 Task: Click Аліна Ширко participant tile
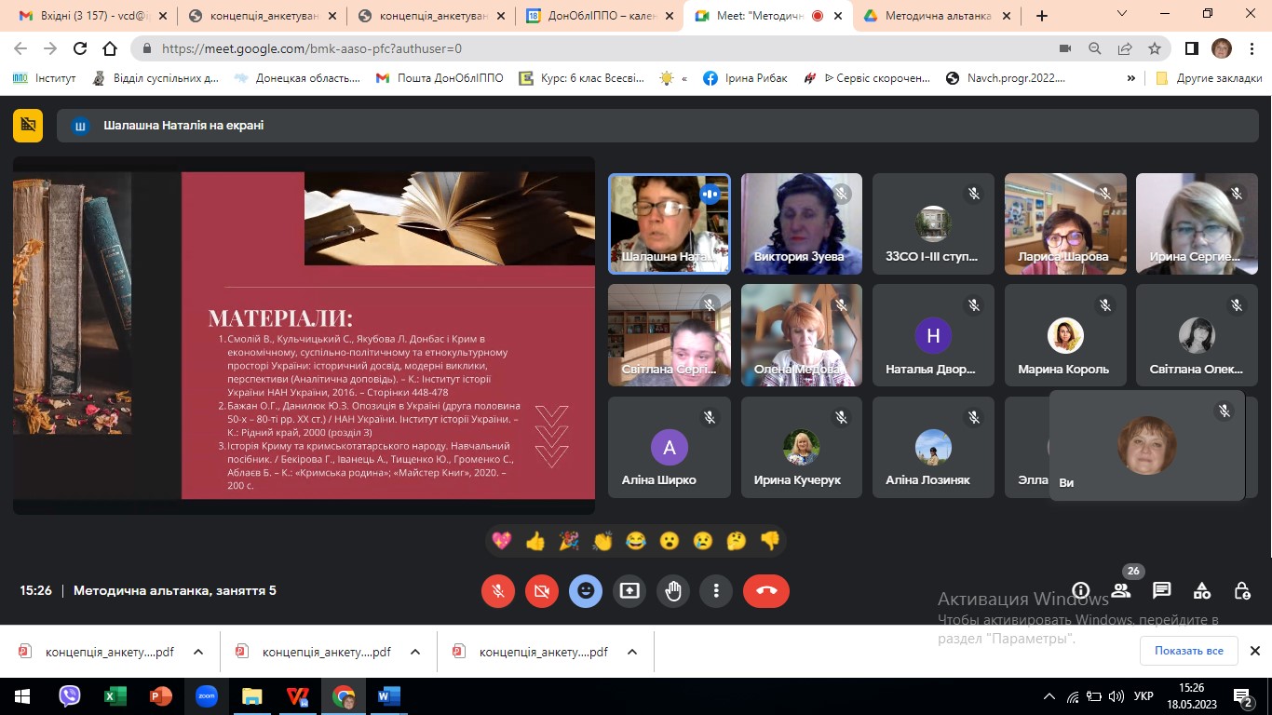point(669,448)
